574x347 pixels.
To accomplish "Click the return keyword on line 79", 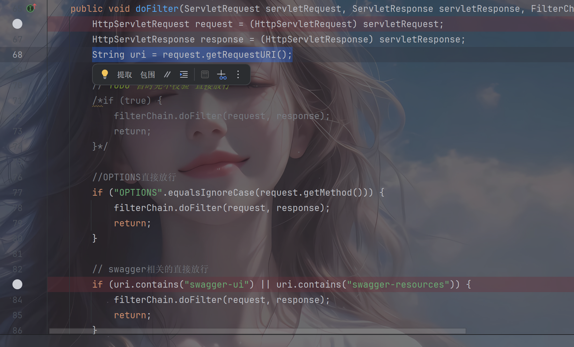I will click(x=130, y=223).
